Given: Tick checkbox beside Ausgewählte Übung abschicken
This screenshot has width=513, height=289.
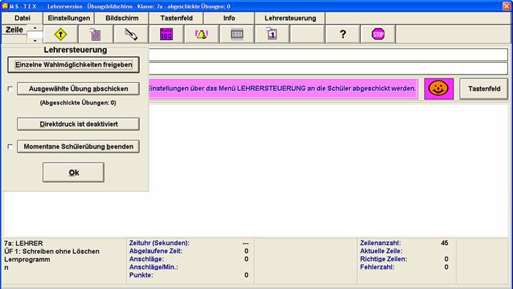Looking at the screenshot, I should pyautogui.click(x=10, y=89).
